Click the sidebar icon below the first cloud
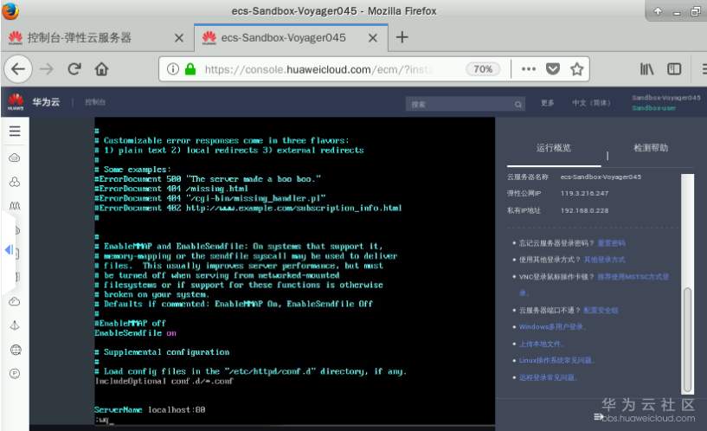 tap(15, 182)
